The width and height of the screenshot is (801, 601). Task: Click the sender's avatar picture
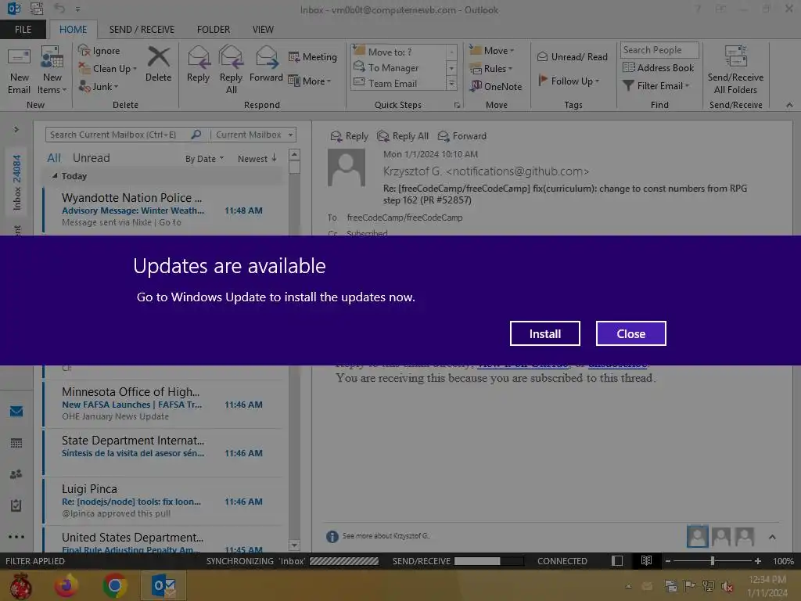coord(347,167)
